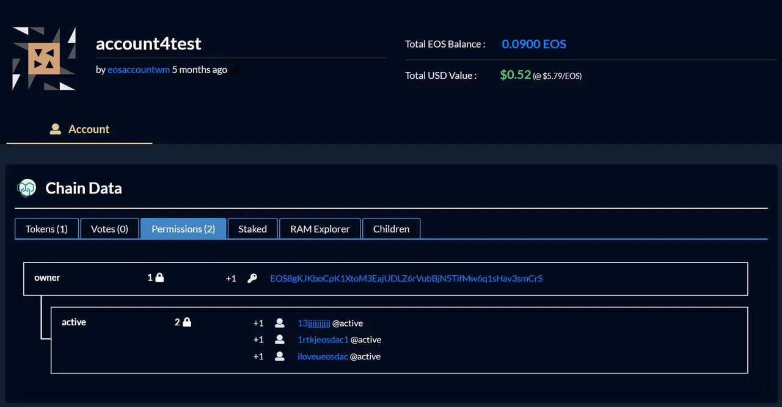Open the 1rtkjeosdac1 account link
The image size is (782, 407).
(323, 340)
